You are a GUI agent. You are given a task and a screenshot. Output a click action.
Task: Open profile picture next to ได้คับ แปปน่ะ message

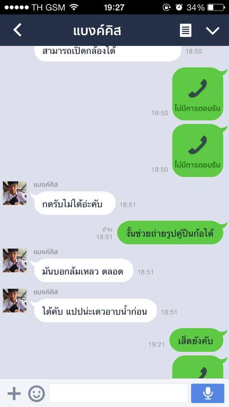click(14, 301)
